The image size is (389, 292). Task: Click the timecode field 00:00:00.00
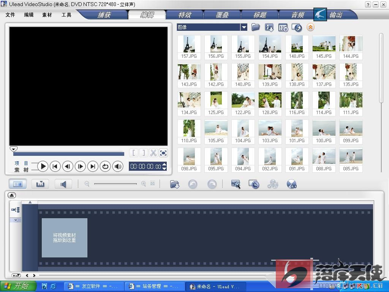145,167
